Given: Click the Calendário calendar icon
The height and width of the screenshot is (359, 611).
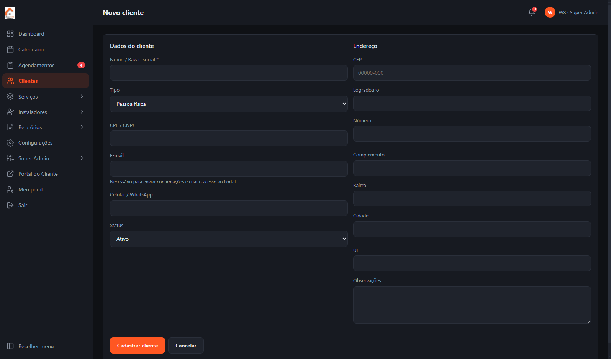Looking at the screenshot, I should (10, 49).
